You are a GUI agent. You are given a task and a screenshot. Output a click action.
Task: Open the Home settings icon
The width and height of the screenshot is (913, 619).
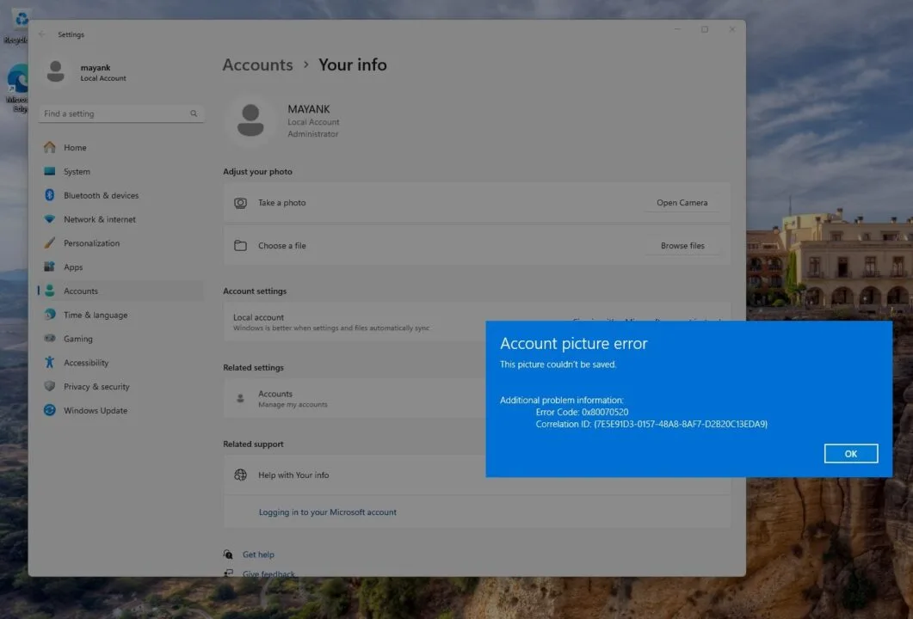coord(50,148)
